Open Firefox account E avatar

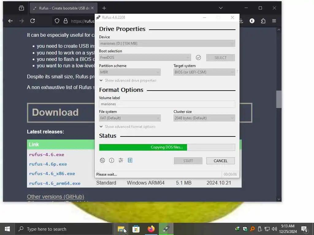tap(252, 21)
